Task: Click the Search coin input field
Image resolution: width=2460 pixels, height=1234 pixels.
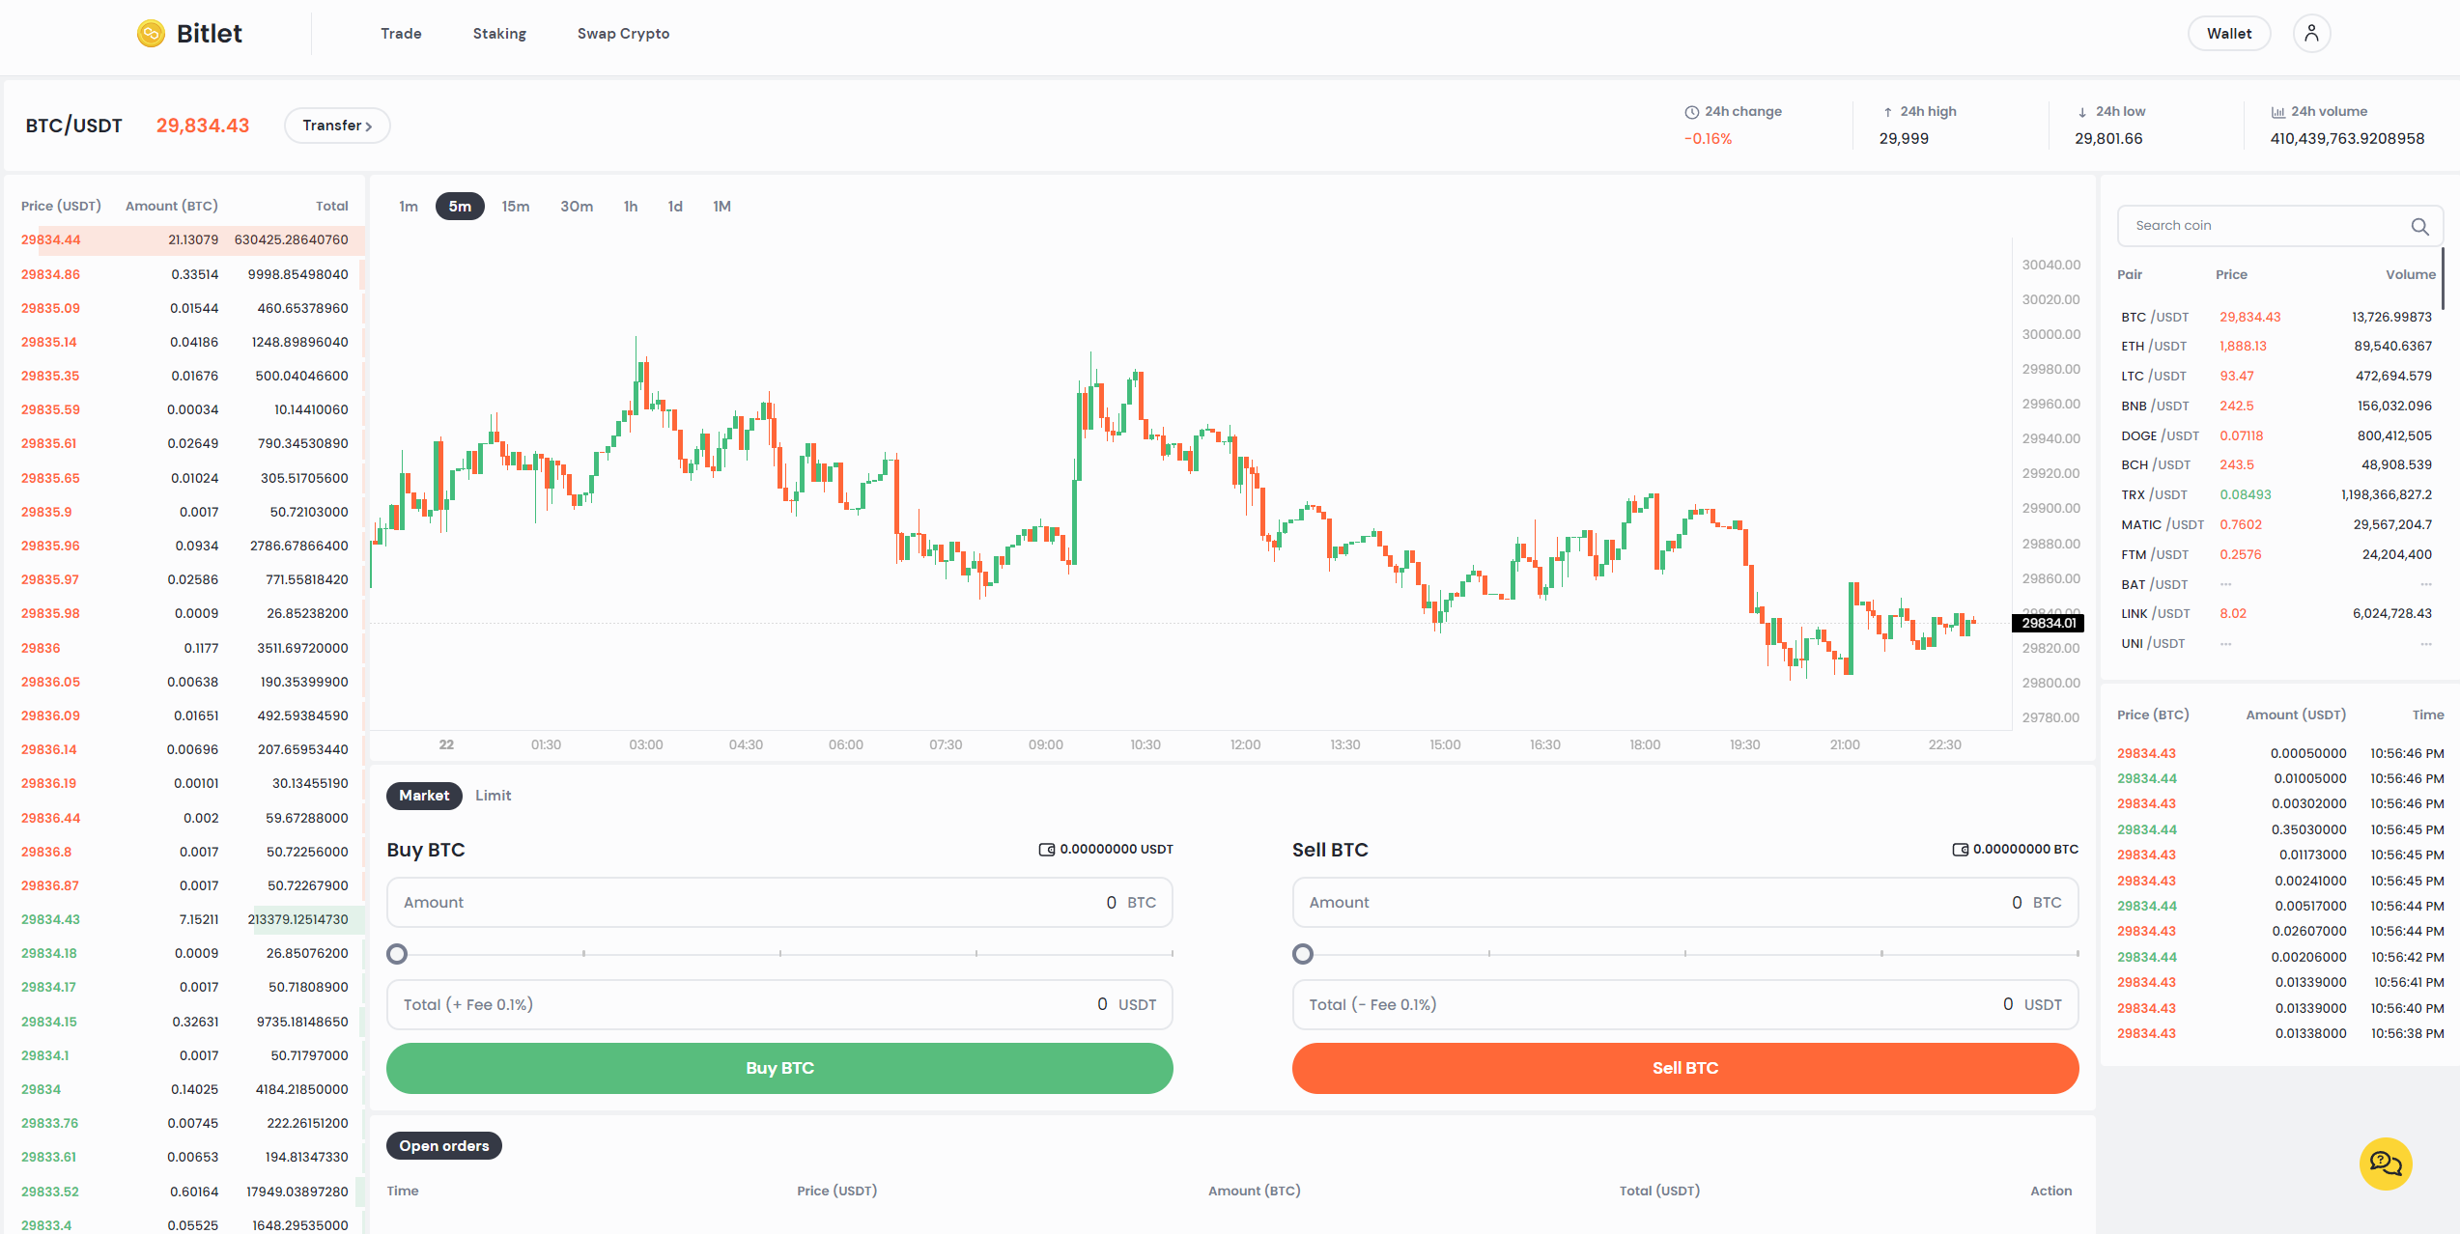Action: (x=2250, y=225)
